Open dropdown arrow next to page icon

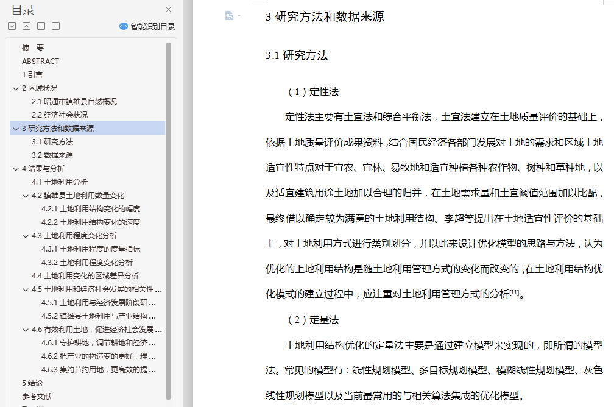pyautogui.click(x=239, y=16)
